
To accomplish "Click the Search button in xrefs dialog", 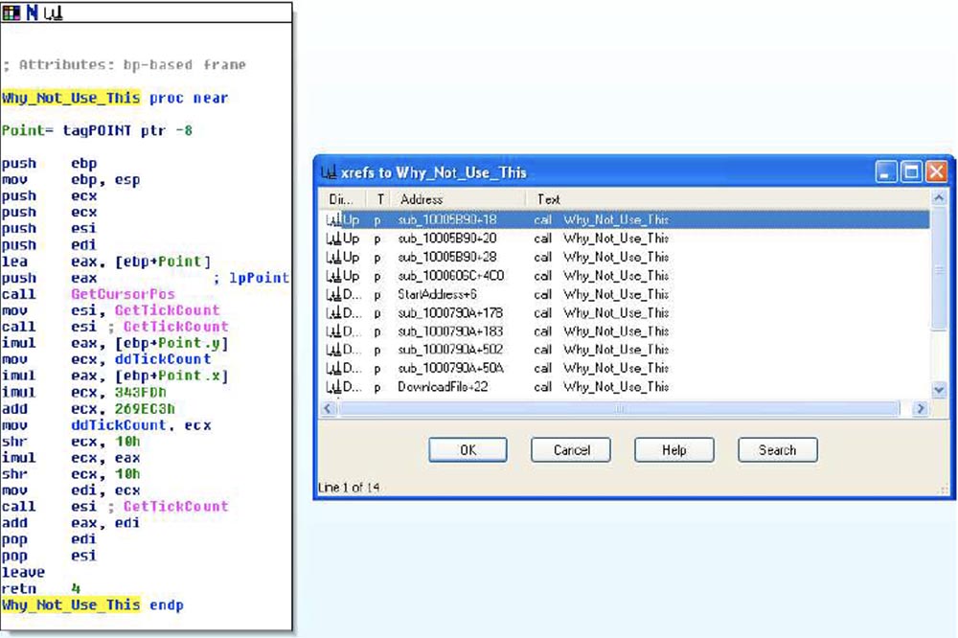I will tap(778, 450).
